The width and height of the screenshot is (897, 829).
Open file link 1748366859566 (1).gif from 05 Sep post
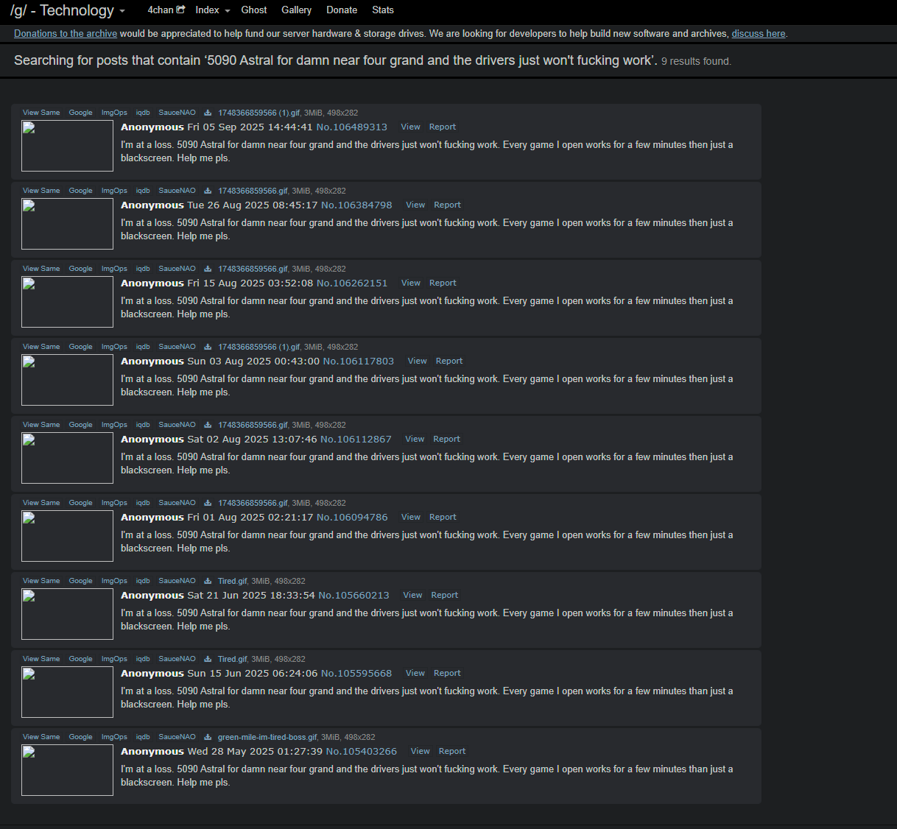coord(259,113)
